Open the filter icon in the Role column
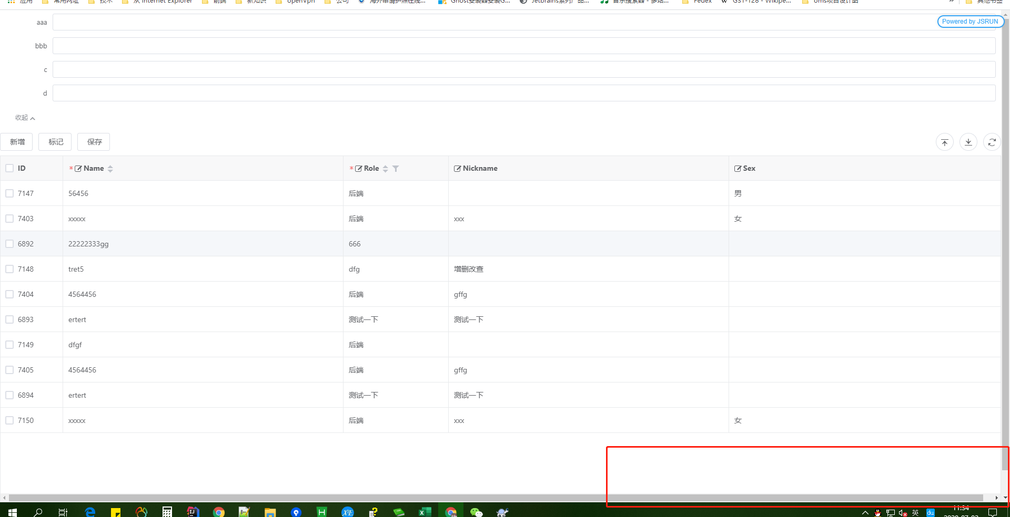Image resolution: width=1010 pixels, height=517 pixels. (396, 169)
